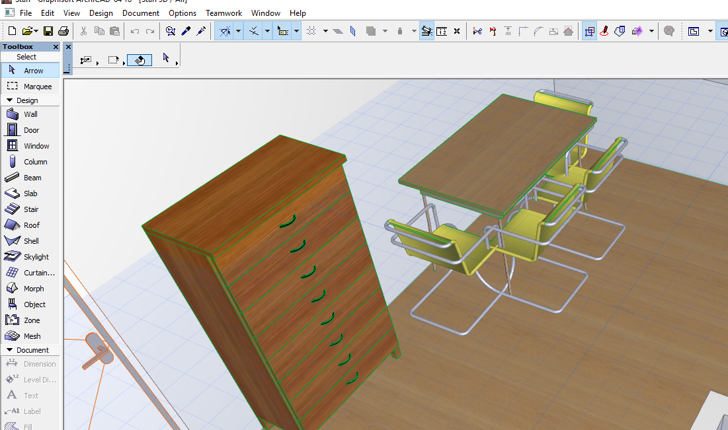Click the New document icon
The width and height of the screenshot is (728, 430).
[x=12, y=31]
